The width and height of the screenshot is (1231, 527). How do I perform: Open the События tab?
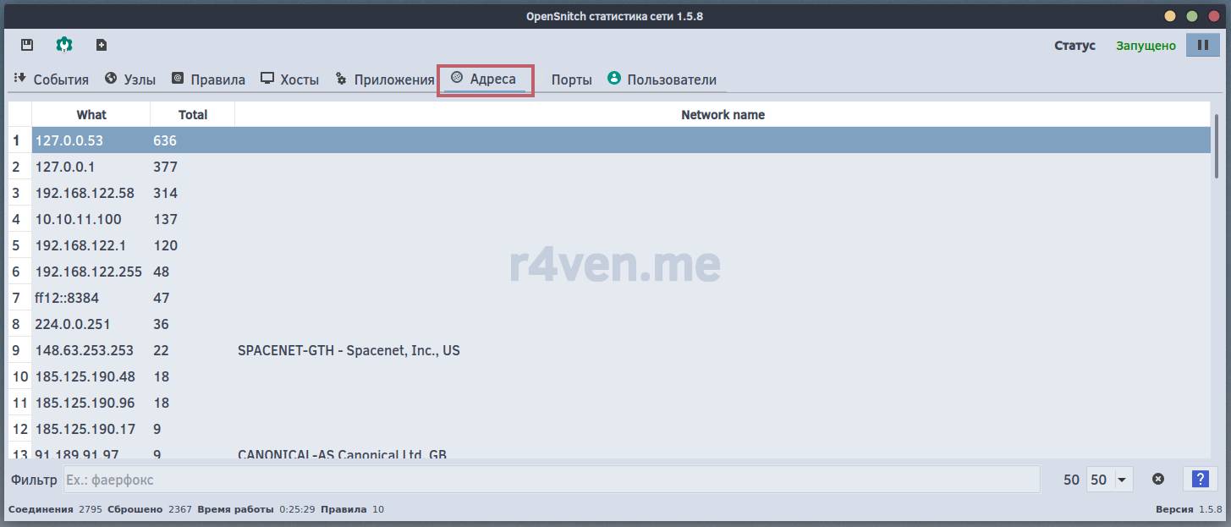point(52,80)
